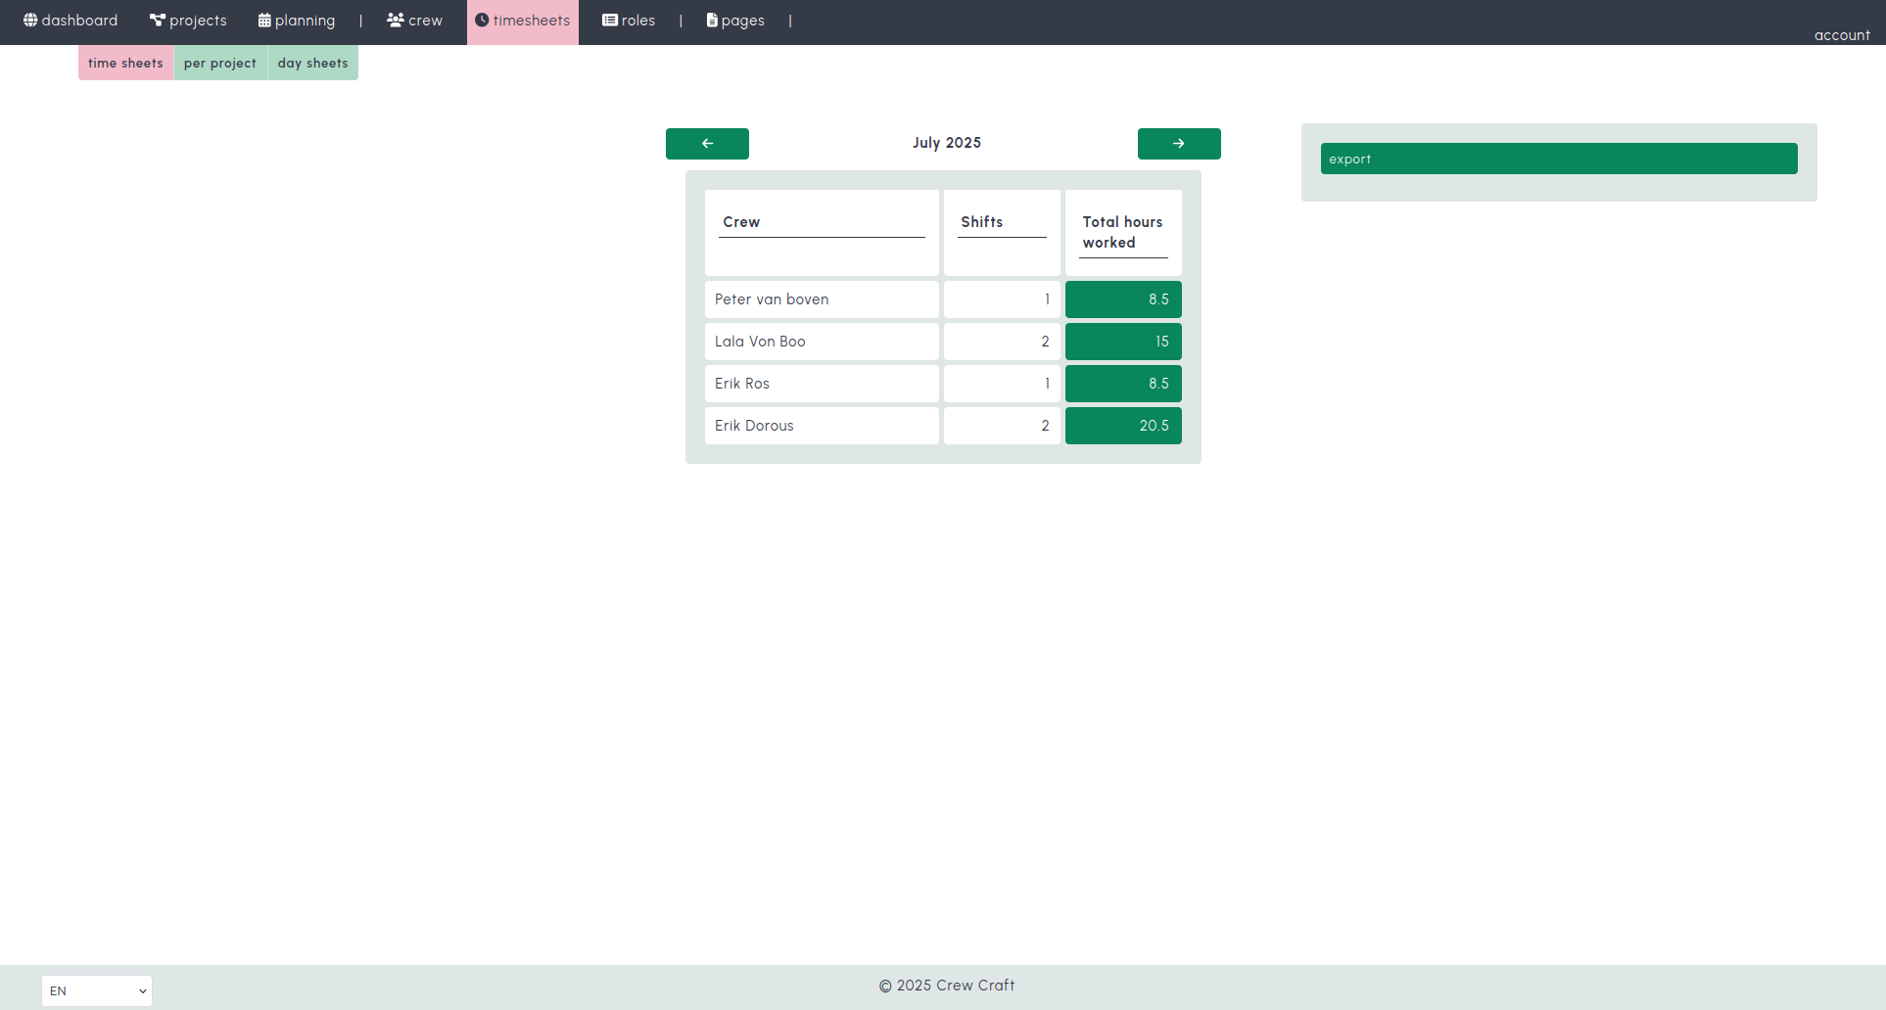Click the pages document icon
1886x1010 pixels.
pyautogui.click(x=712, y=20)
